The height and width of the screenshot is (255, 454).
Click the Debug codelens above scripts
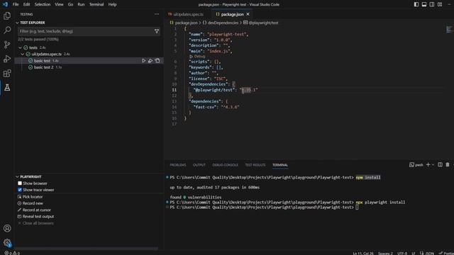199,57
